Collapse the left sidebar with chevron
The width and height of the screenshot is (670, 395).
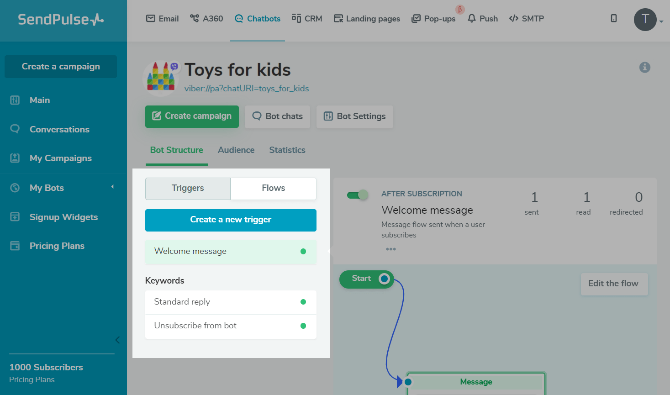point(117,340)
